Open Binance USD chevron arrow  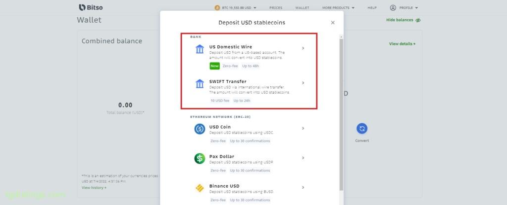coord(303,187)
